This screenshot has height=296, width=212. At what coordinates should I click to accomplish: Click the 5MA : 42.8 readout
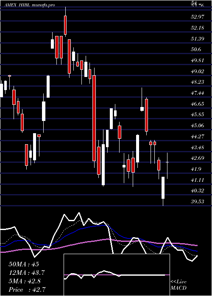tap(25, 281)
